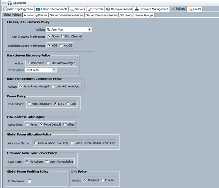Click the Policies tab scroll icon
Image resolution: width=219 pixels, height=188 pixels.
(173, 9)
